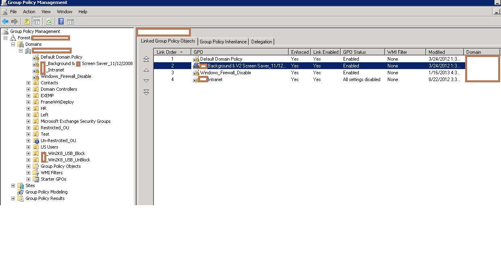Open the Action menu
The height and width of the screenshot is (269, 501).
(x=29, y=12)
